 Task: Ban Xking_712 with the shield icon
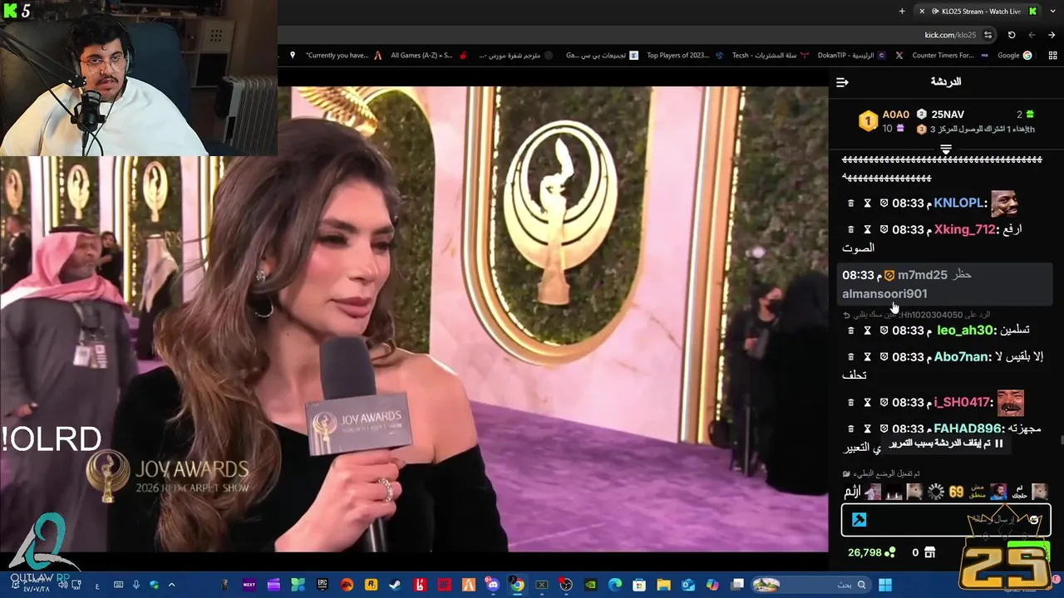pyautogui.click(x=884, y=229)
